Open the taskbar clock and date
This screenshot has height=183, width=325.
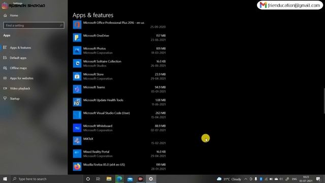pyautogui.click(x=306, y=179)
